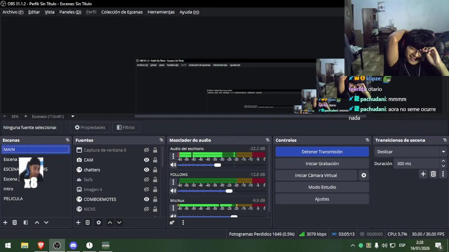Increase transition duration stepper up

[443, 161]
